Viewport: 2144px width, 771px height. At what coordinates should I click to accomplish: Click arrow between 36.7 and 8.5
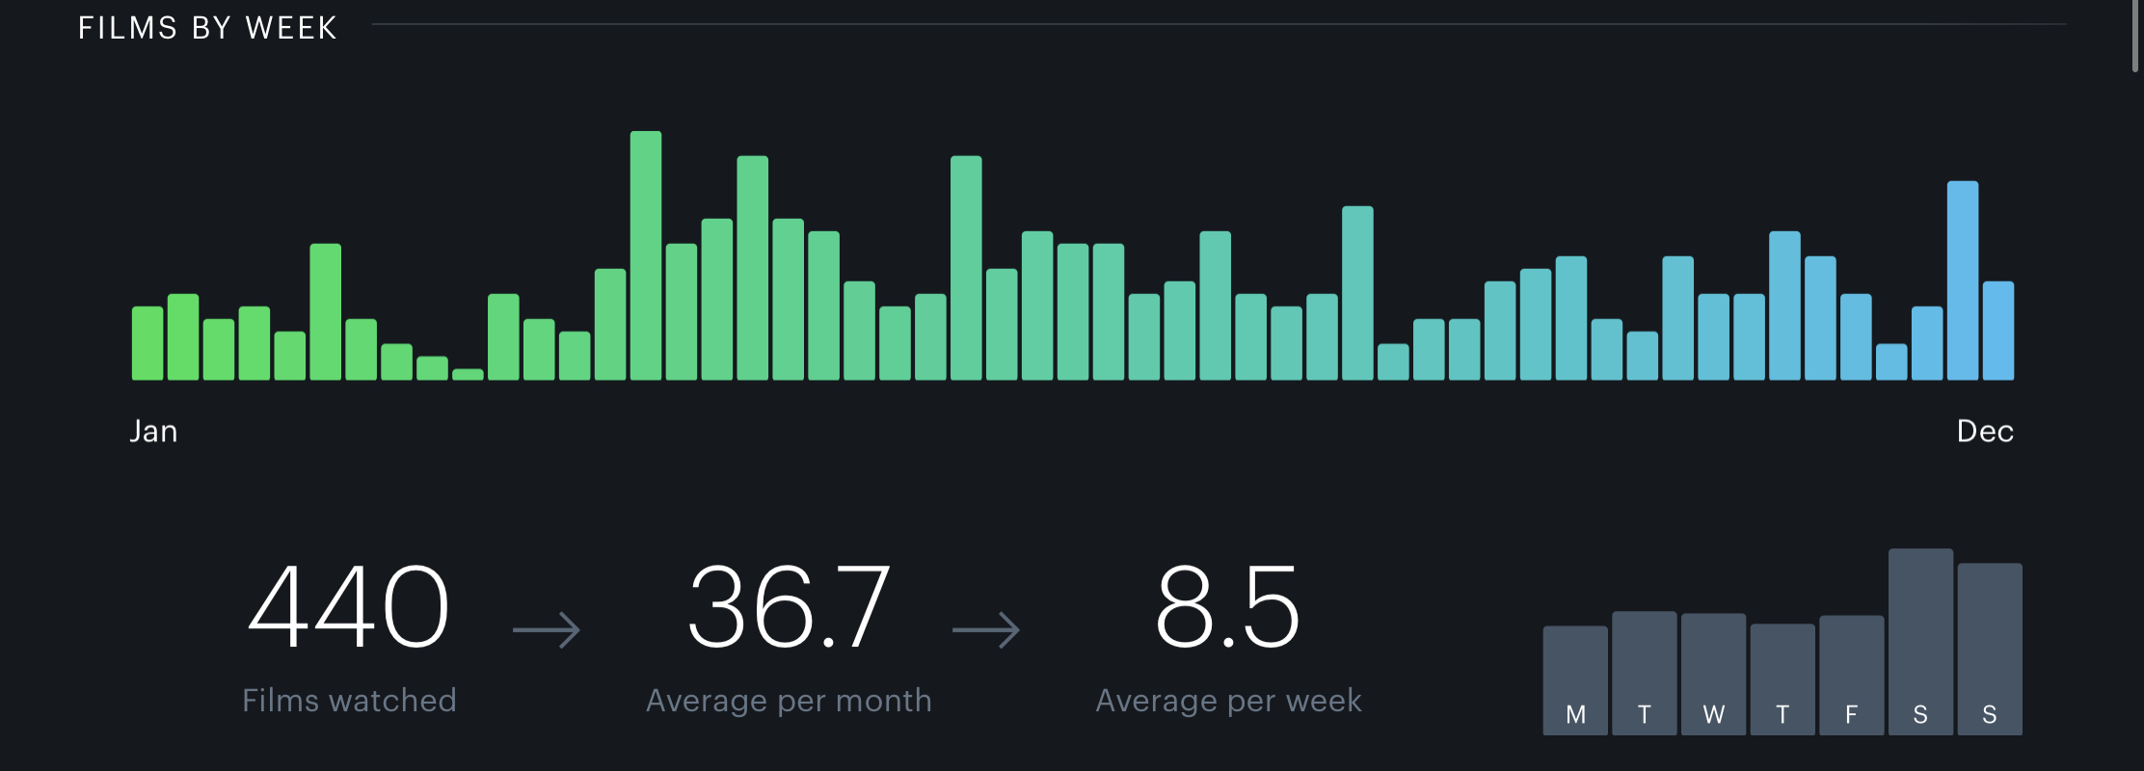(x=985, y=630)
